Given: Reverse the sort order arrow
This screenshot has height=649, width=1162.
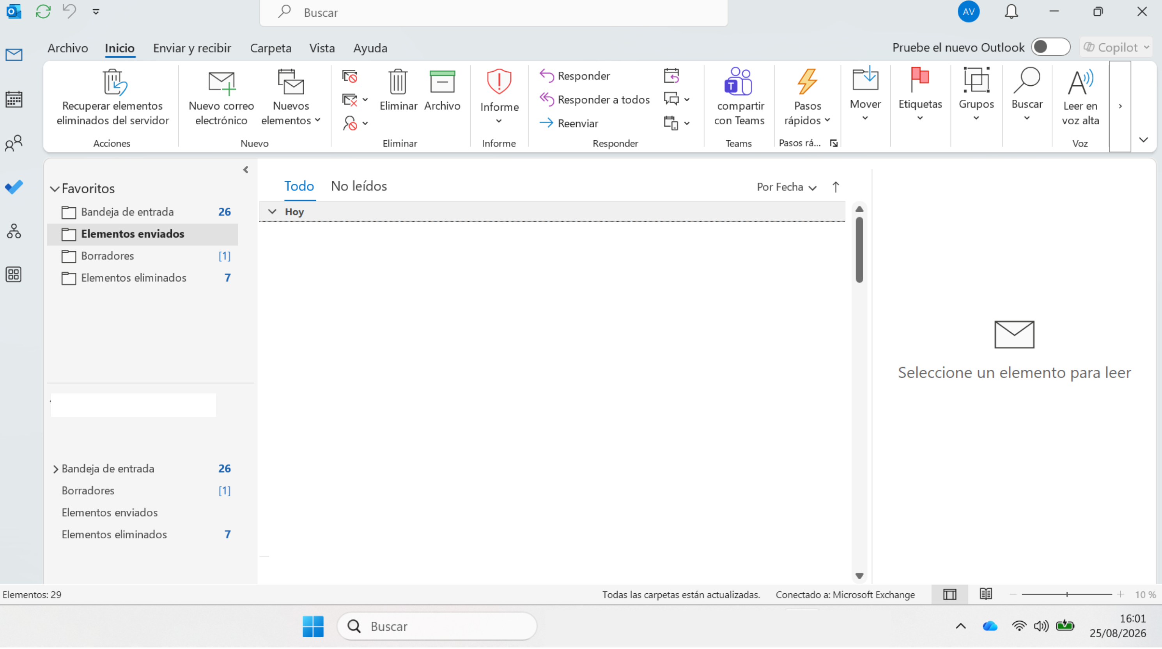Looking at the screenshot, I should tap(835, 187).
